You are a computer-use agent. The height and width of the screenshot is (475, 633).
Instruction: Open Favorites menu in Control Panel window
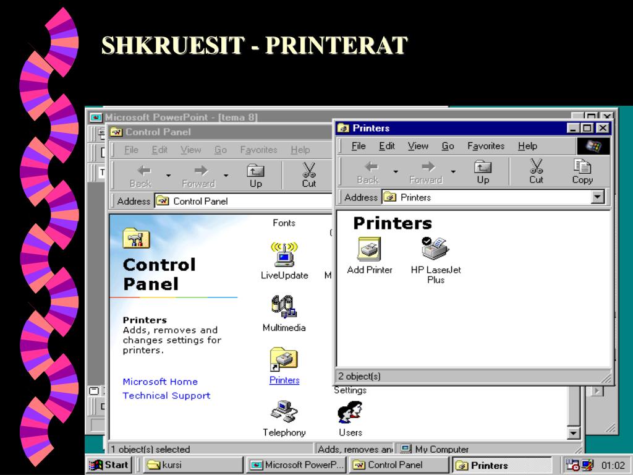coord(259,150)
